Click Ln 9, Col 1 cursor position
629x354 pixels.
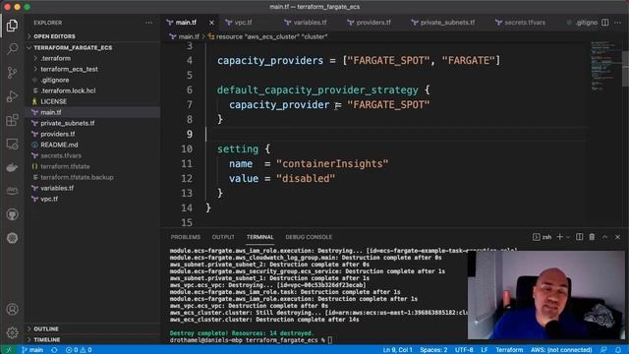pos(397,350)
